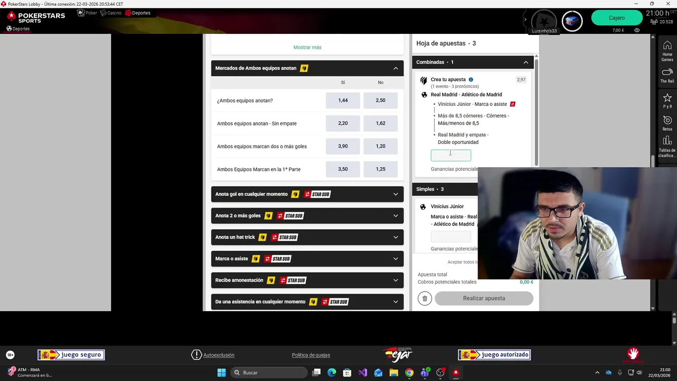This screenshot has width=677, height=381.
Task: Click the expand arrow left of the avatar
Action: coord(525,20)
